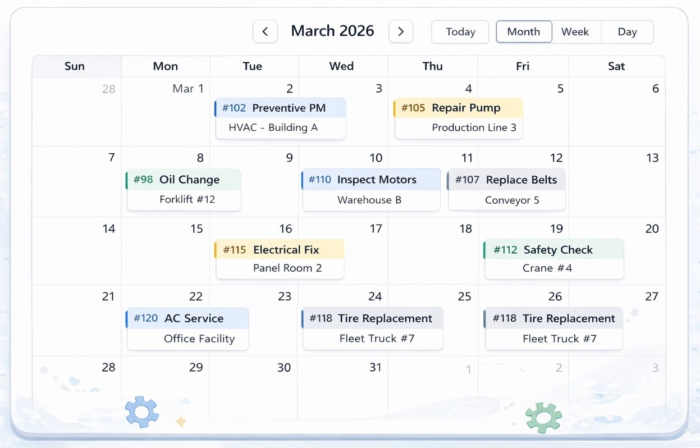This screenshot has width=700, height=448.
Task: Select day number 18
Action: point(465,228)
